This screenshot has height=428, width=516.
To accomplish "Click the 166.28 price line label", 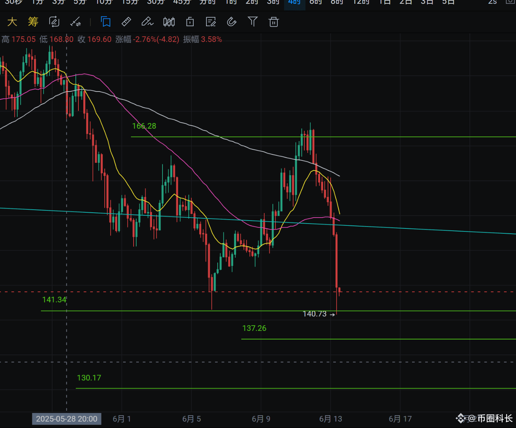I will click(144, 126).
